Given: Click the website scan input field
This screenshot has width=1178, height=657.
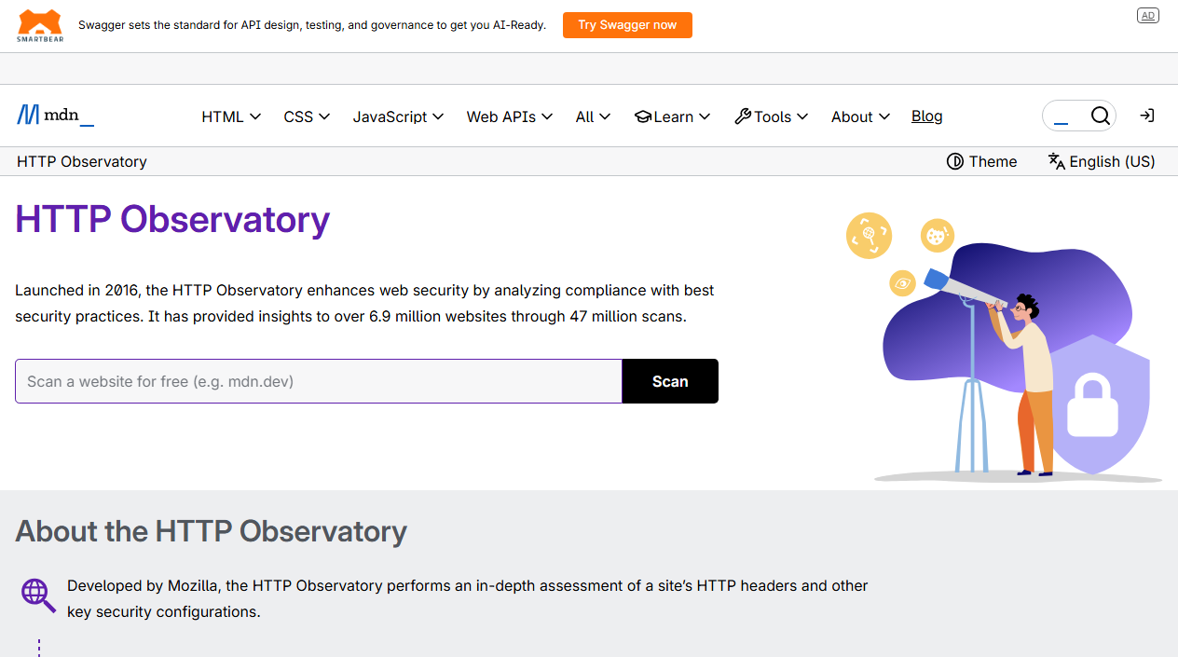Looking at the screenshot, I should [x=317, y=381].
